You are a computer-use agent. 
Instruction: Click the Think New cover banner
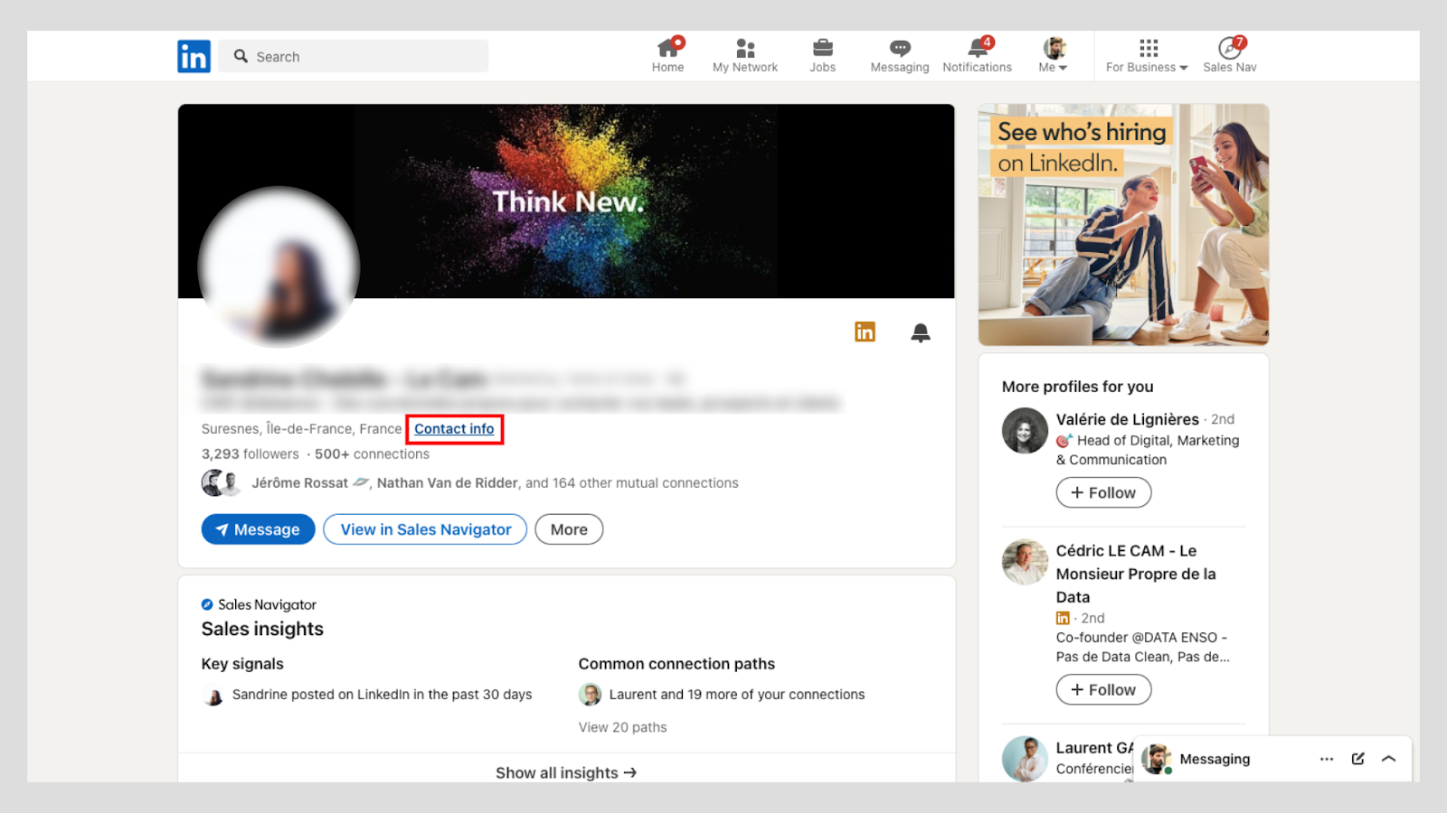coord(566,201)
